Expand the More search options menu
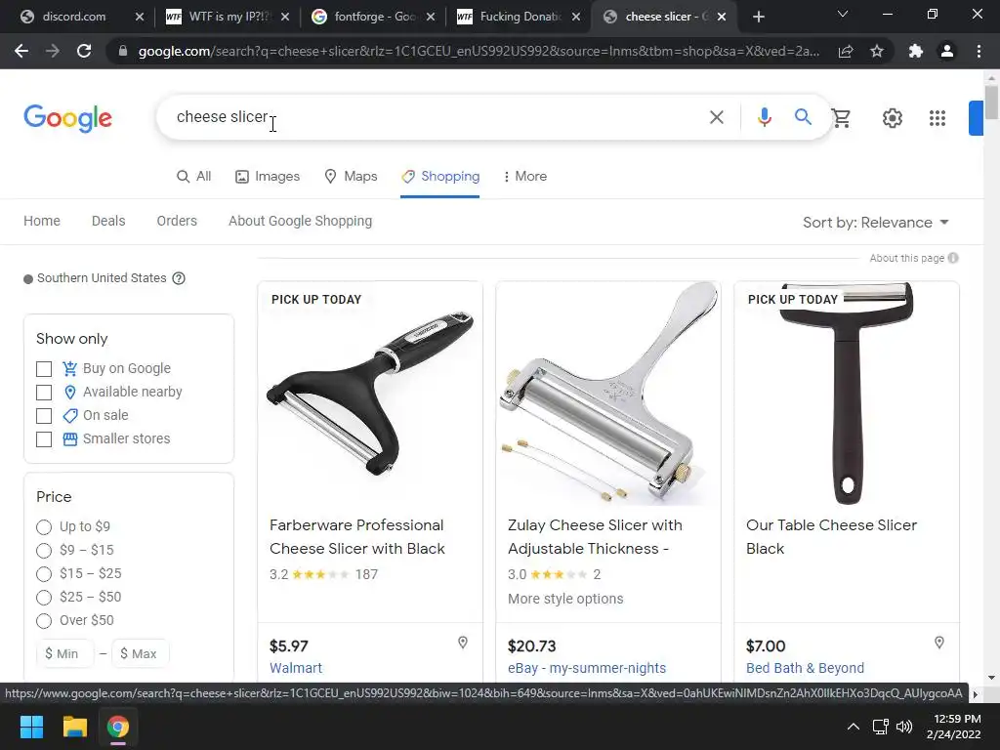The height and width of the screenshot is (750, 1000). [x=524, y=176]
